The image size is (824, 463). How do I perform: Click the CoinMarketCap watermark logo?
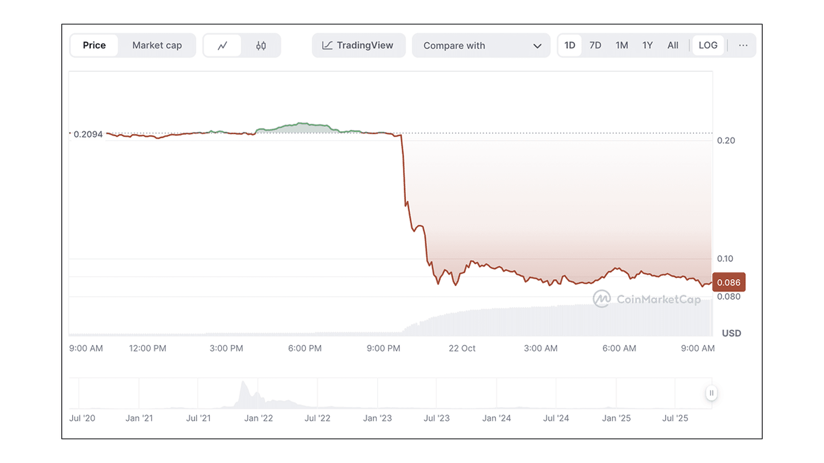point(601,299)
